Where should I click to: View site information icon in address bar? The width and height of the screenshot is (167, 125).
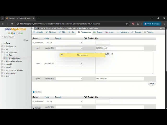[x=18, y=24]
